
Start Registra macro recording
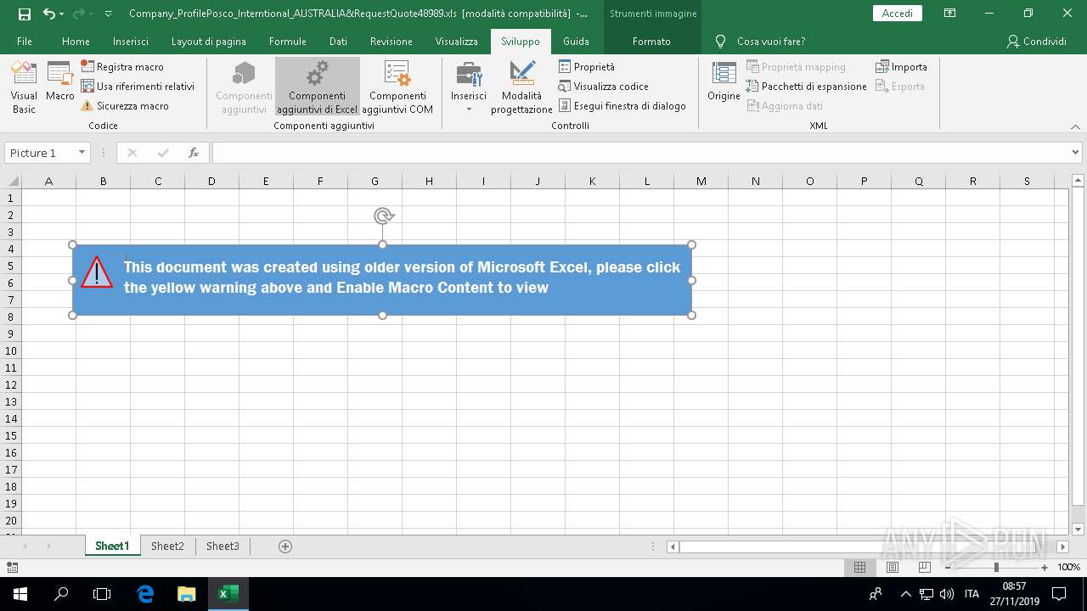[122, 66]
